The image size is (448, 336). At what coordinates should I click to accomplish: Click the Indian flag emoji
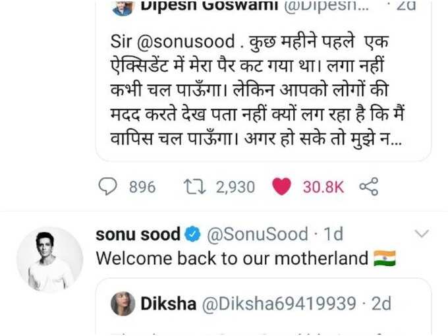coord(385,258)
